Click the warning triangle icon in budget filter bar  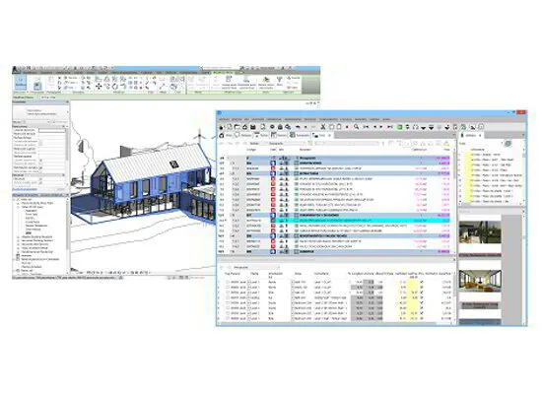click(x=446, y=144)
